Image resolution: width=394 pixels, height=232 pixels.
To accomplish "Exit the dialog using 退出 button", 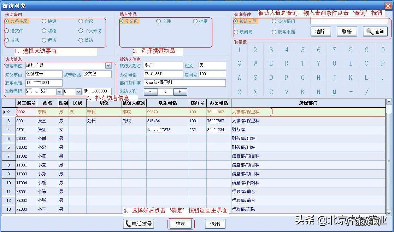I will click(215, 224).
